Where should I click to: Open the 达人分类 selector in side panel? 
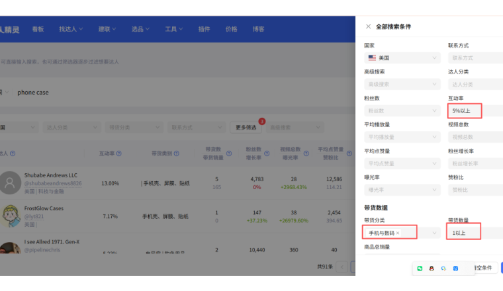[475, 84]
